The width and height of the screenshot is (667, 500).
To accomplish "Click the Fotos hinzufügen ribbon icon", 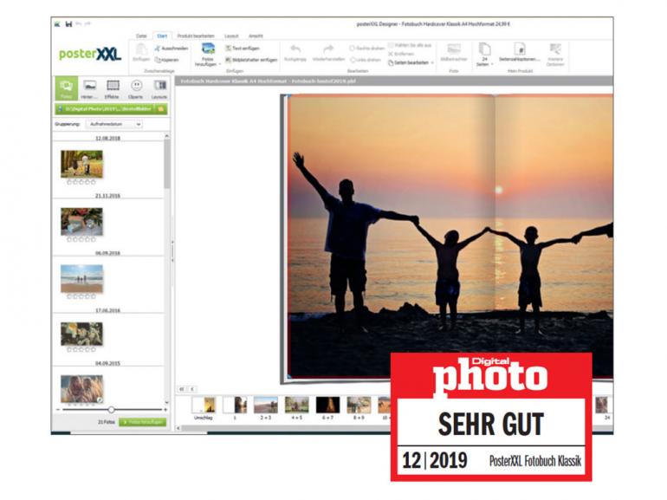I will [x=208, y=48].
